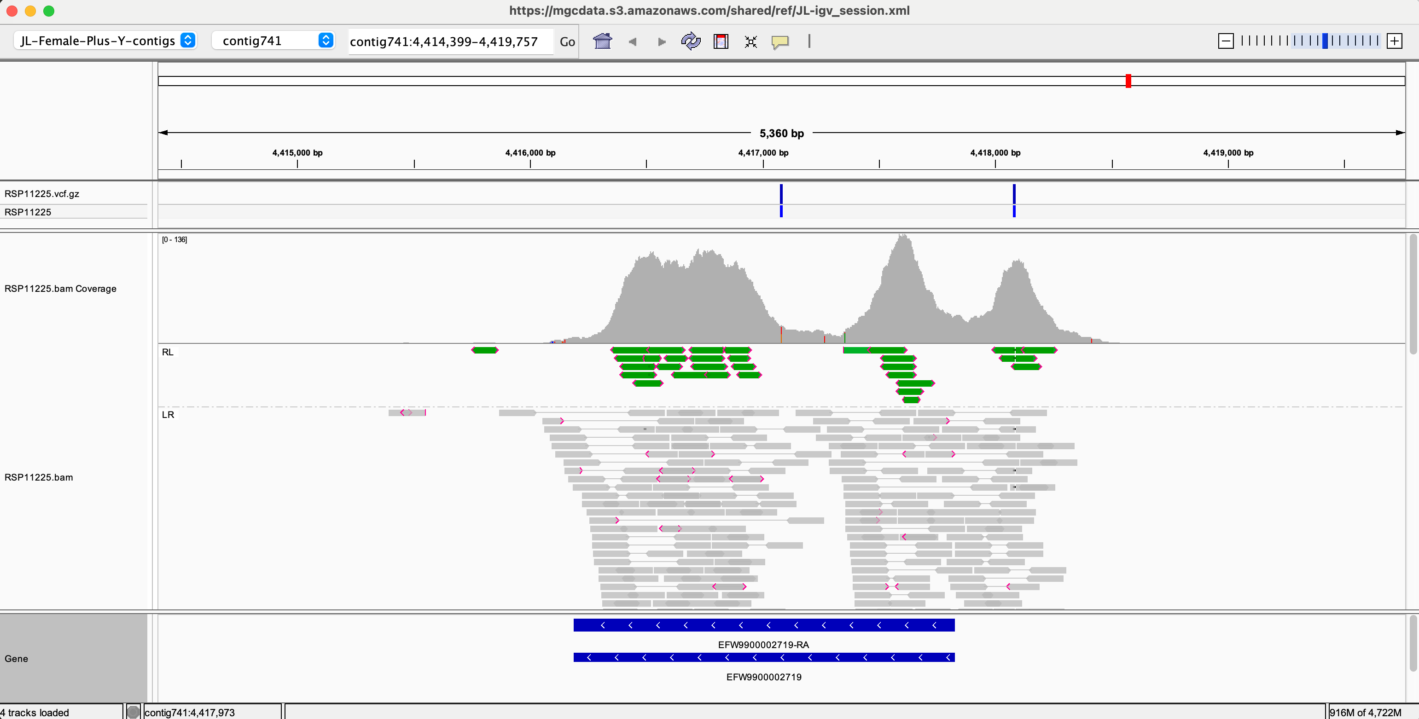Click the resize tracks to fit icon

click(x=750, y=41)
